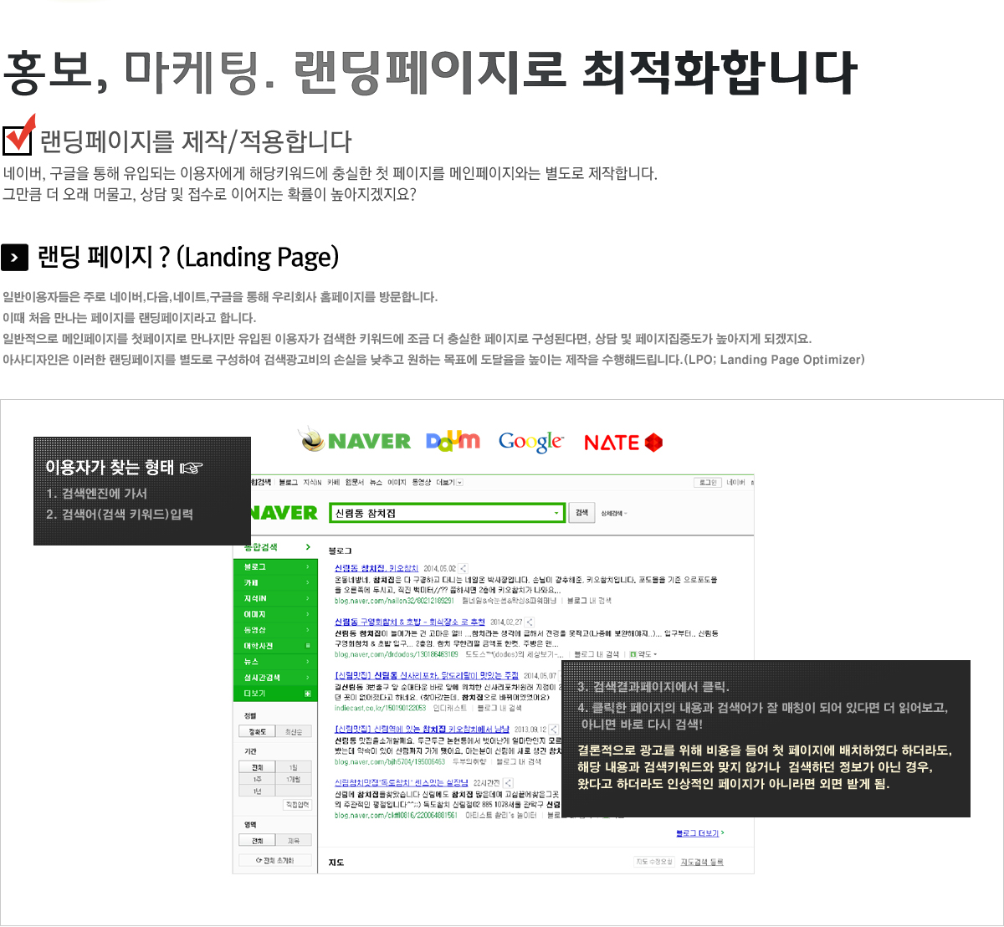Screen dimensions: 1004x927
Task: Open 카페 in top navigation bar
Action: coord(333,483)
